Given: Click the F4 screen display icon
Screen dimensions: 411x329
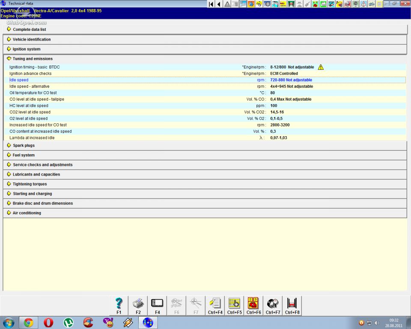Looking at the screenshot, I should 157,305.
